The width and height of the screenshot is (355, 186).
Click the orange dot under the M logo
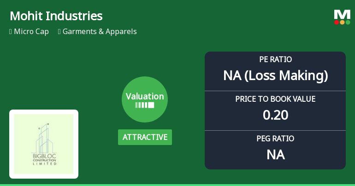[x=342, y=22]
